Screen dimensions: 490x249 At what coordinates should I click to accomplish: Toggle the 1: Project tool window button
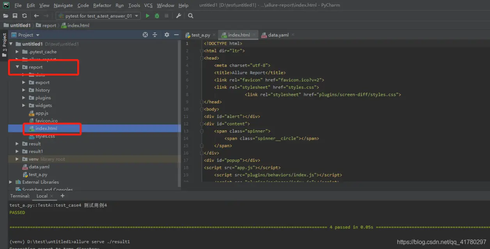pos(4,45)
